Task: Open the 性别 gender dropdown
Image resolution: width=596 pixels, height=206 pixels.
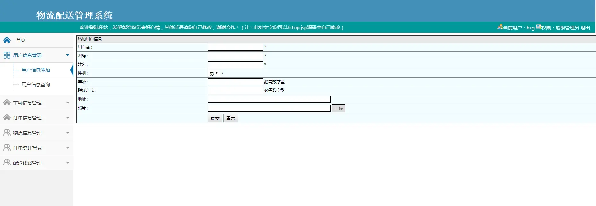Action: 214,73
